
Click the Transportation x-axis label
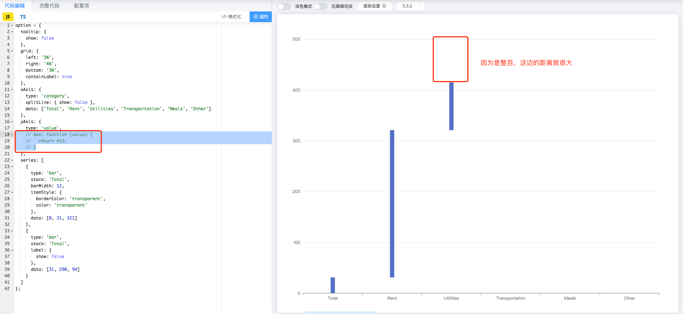tap(511, 298)
